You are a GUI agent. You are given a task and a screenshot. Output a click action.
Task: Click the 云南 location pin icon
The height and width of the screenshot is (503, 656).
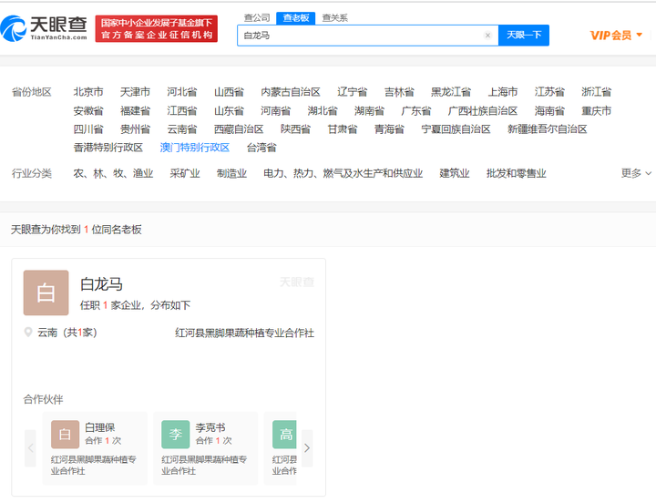point(28,333)
